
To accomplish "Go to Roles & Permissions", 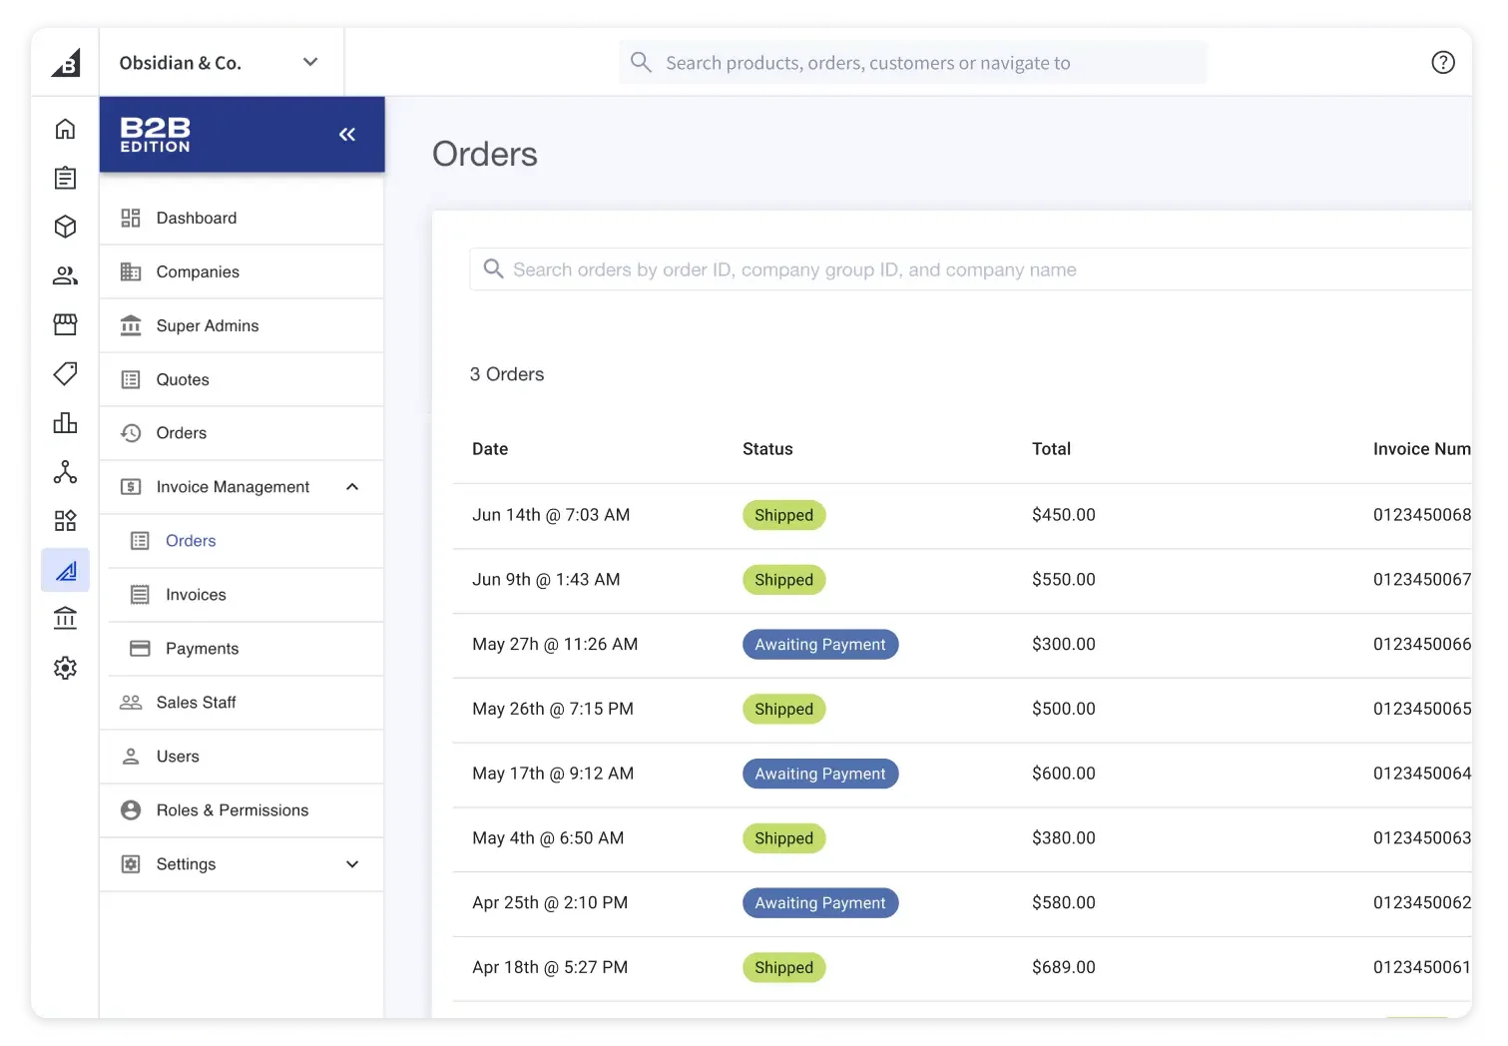I will pyautogui.click(x=232, y=809).
